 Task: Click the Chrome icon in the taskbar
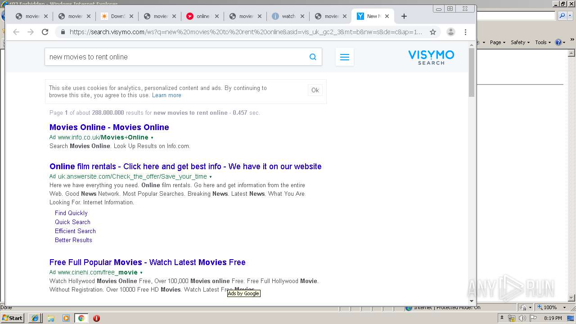(x=81, y=318)
